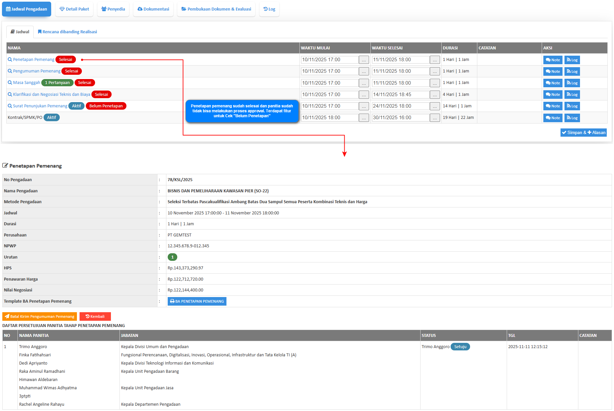Open date picker for Masa Sanggah end time
Image resolution: width=614 pixels, height=411 pixels.
click(434, 83)
